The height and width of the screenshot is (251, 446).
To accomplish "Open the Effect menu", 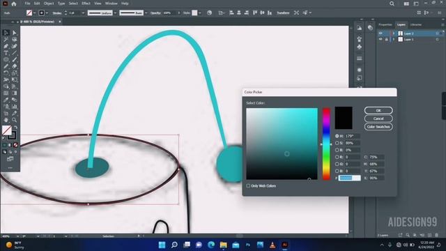I will click(86, 3).
